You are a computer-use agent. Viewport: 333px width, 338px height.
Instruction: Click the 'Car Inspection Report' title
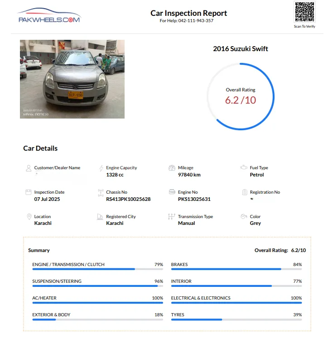click(x=188, y=13)
